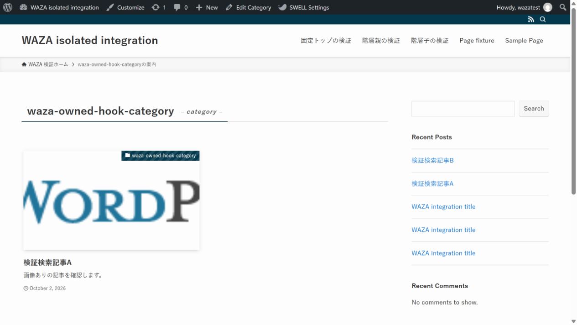Click the Customize paintbrush icon
Image resolution: width=577 pixels, height=325 pixels.
110,7
